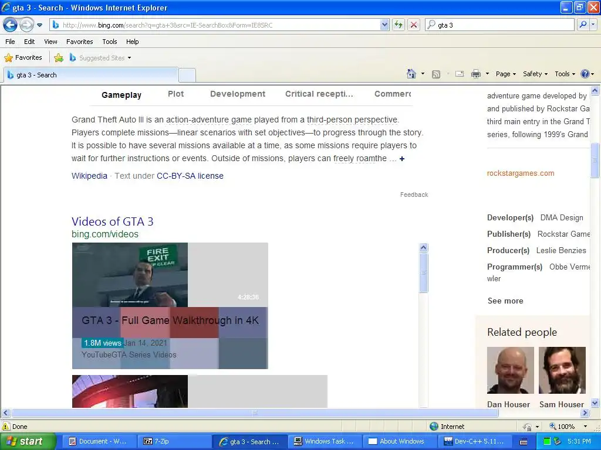Click horizontal scrollbar right arrow
The image size is (601, 450).
[x=585, y=413]
